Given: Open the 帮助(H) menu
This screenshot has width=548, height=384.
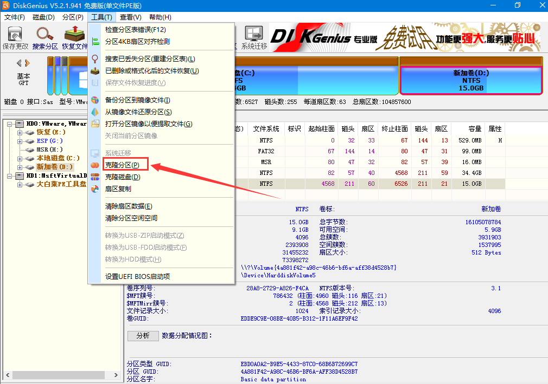Looking at the screenshot, I should pos(160,17).
